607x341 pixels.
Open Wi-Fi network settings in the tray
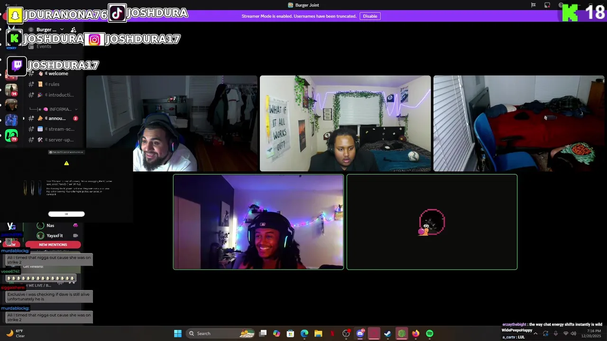(x=566, y=333)
